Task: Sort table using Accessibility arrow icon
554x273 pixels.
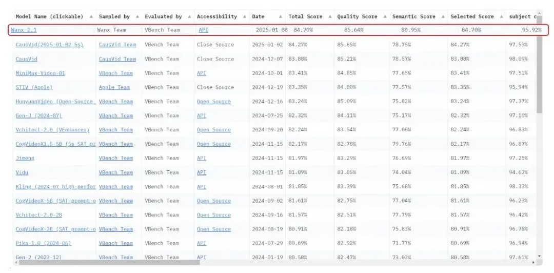Action: 244,17
